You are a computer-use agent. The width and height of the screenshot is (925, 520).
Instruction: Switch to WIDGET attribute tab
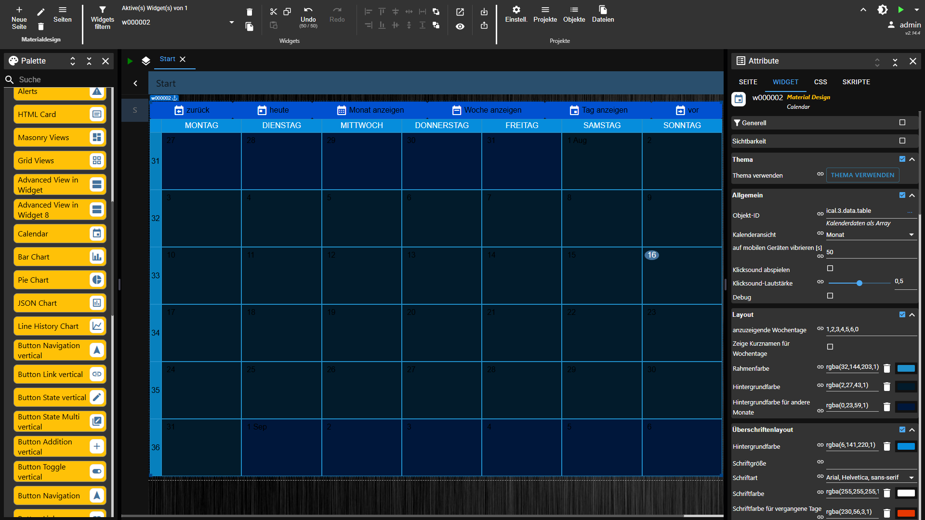coord(786,82)
